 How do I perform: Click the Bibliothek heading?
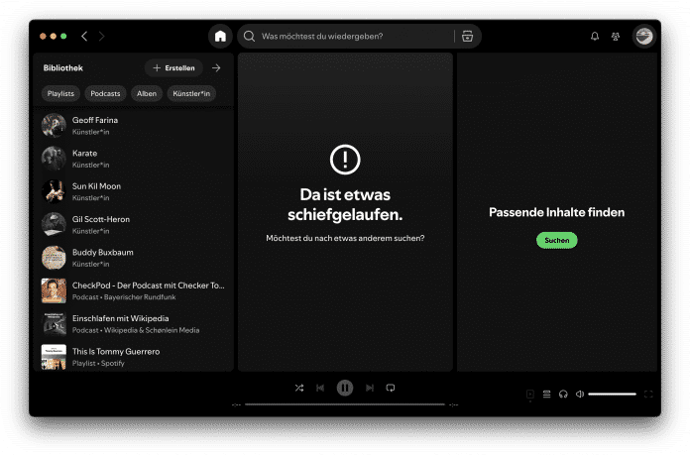62,67
